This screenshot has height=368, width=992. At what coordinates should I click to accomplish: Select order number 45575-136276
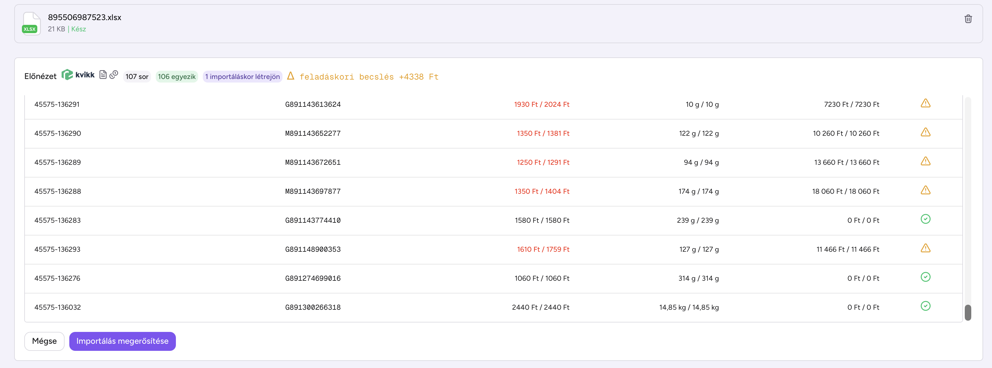tap(57, 278)
